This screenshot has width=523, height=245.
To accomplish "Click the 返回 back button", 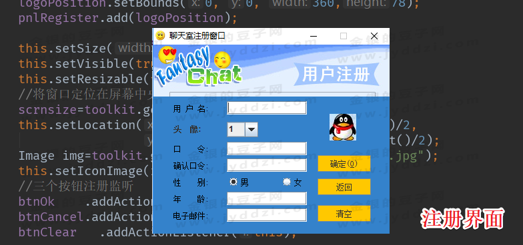I will tap(344, 186).
